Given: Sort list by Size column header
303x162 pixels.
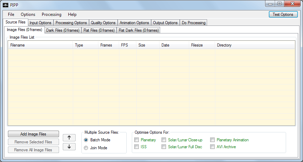Looking at the screenshot, I should click(x=148, y=45).
